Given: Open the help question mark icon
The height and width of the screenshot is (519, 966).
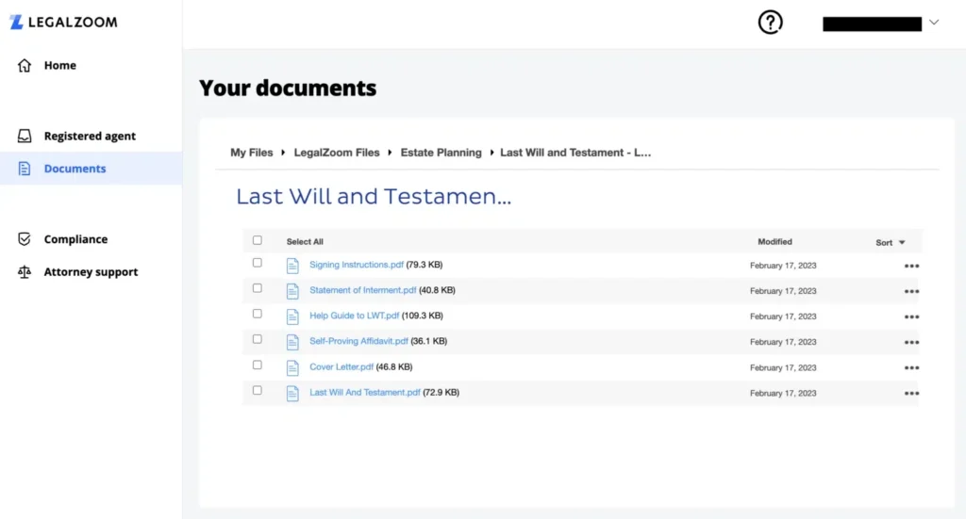Looking at the screenshot, I should click(770, 23).
